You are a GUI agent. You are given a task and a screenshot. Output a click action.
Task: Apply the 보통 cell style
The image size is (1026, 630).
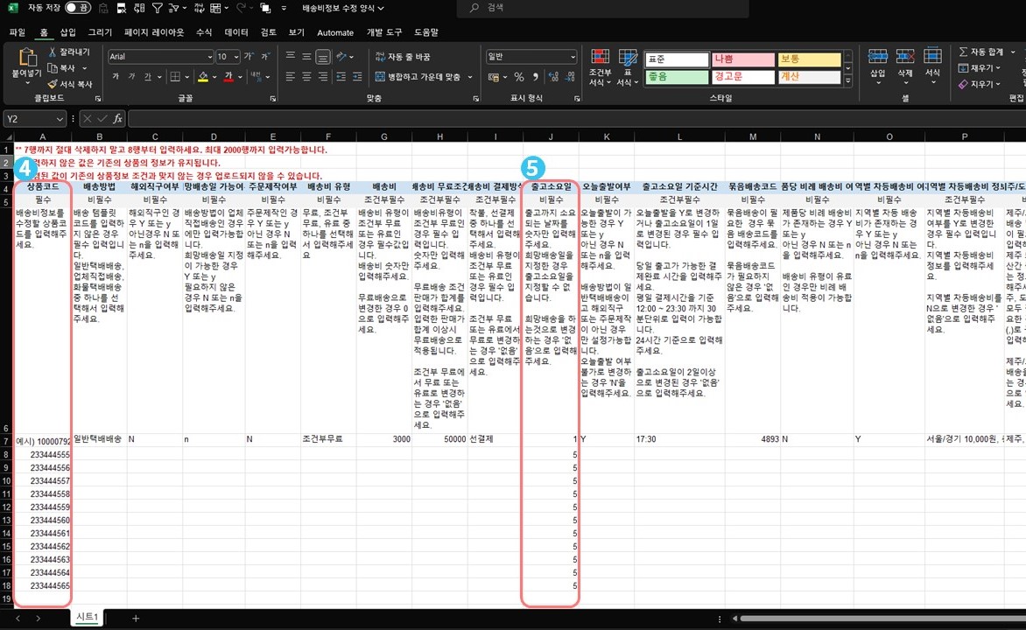pyautogui.click(x=810, y=59)
